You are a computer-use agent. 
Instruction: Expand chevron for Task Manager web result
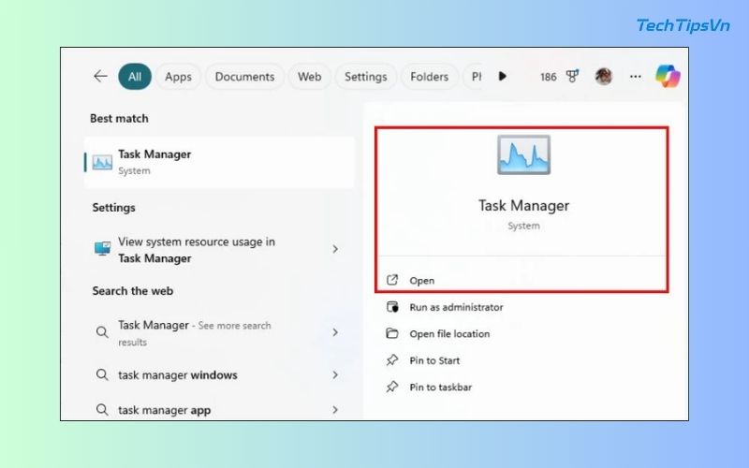click(x=335, y=332)
